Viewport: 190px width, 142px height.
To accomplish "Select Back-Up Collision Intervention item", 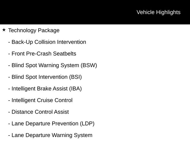I will [47, 42].
